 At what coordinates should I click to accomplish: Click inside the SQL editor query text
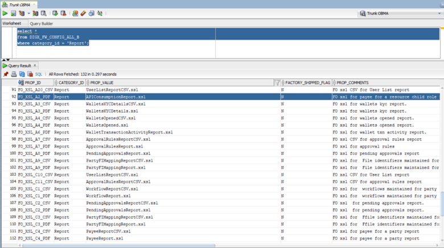[53, 37]
